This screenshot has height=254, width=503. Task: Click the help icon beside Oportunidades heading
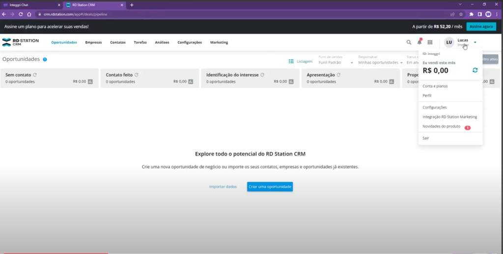45,59
